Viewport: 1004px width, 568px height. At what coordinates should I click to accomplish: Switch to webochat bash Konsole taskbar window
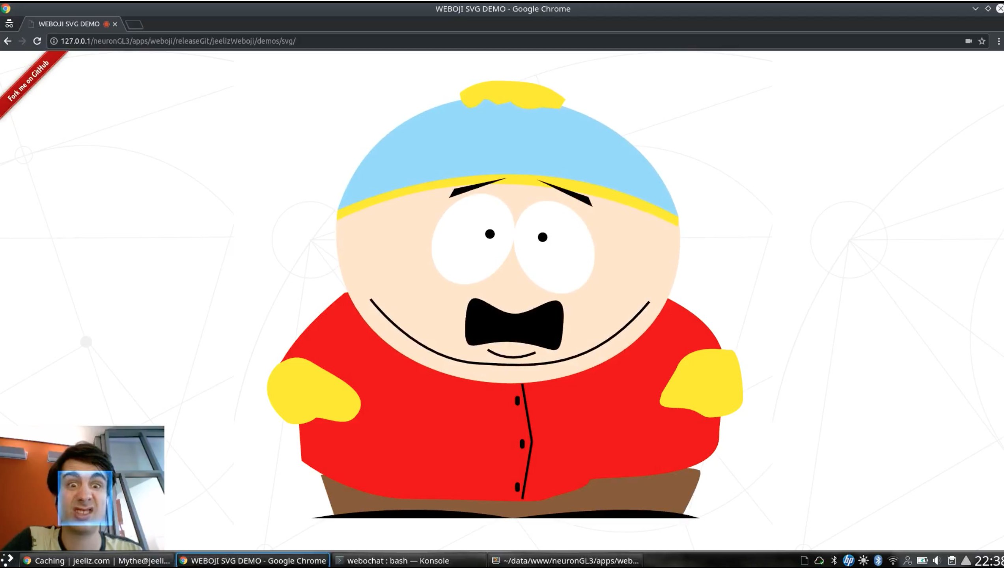tap(409, 561)
